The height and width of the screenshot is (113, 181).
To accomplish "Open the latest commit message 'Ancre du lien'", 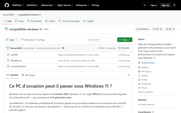I will point(41,48).
